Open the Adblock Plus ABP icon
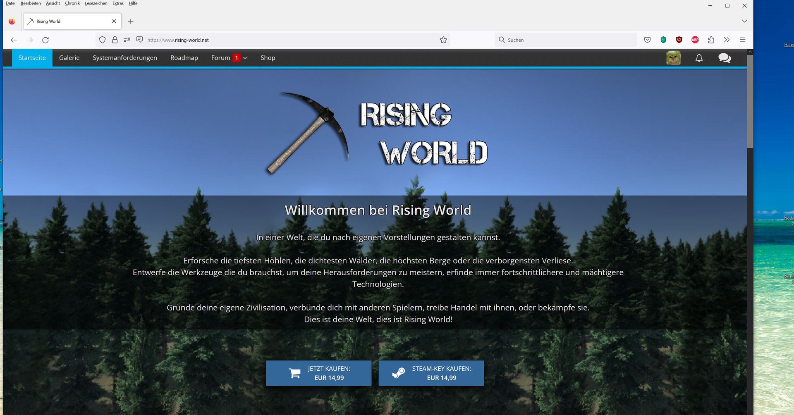The height and width of the screenshot is (415, 794). point(695,40)
